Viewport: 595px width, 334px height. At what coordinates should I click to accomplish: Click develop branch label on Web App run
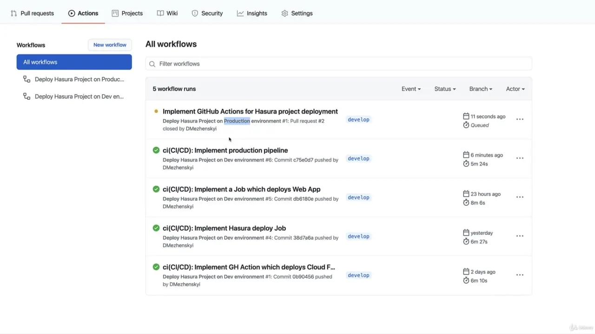pos(358,198)
